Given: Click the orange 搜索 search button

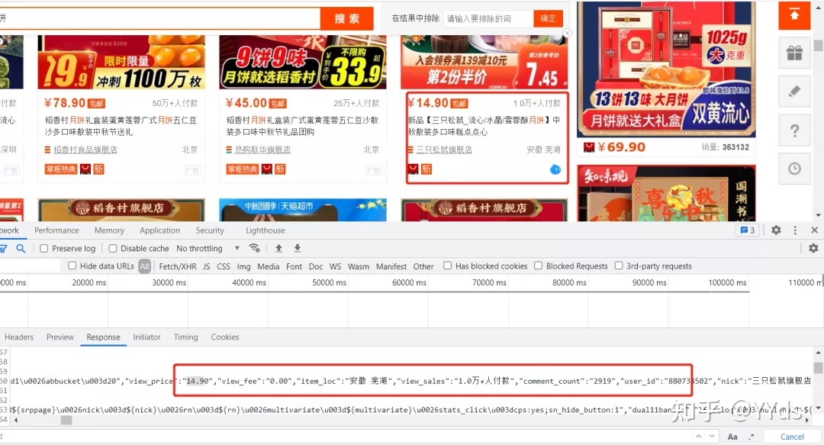Looking at the screenshot, I should (347, 18).
